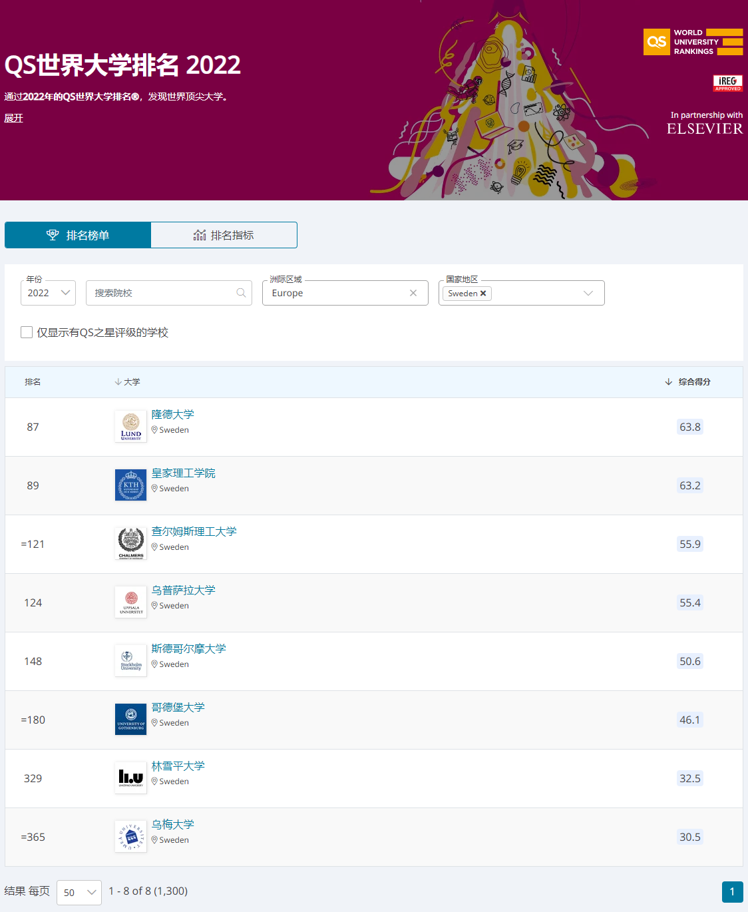This screenshot has width=748, height=912.
Task: Click score 50.6 for 斯德哥尔摩大学
Action: (x=690, y=661)
